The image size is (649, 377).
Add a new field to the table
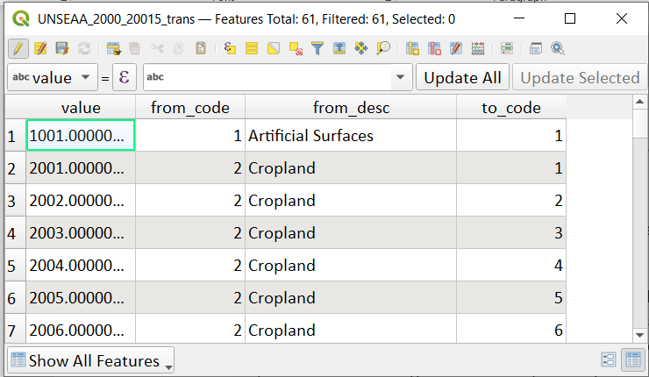[x=412, y=48]
